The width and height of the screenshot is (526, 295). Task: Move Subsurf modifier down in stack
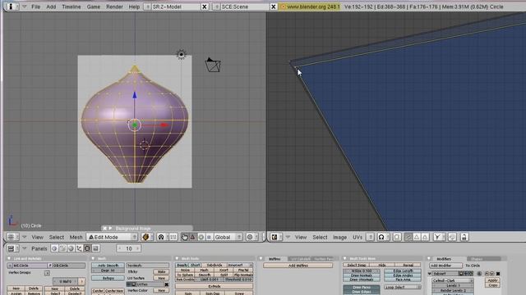coord(491,274)
